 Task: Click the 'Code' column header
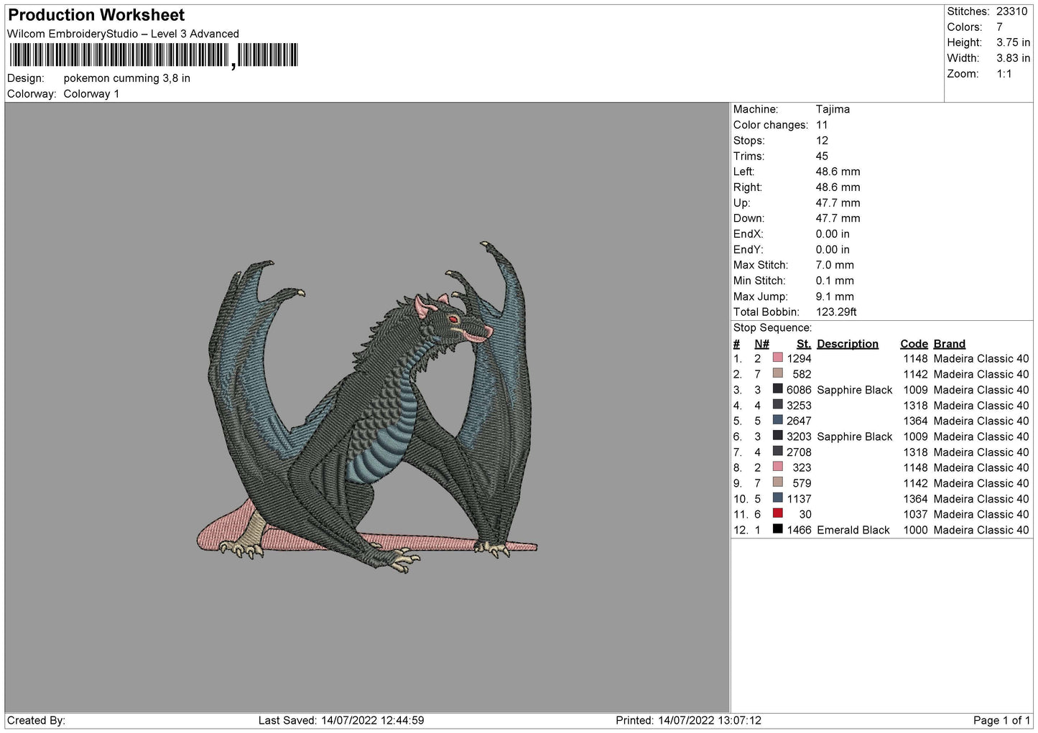[x=914, y=343]
